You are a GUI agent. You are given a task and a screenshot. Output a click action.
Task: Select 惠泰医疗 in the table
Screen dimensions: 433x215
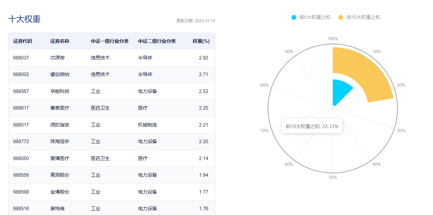(x=60, y=108)
